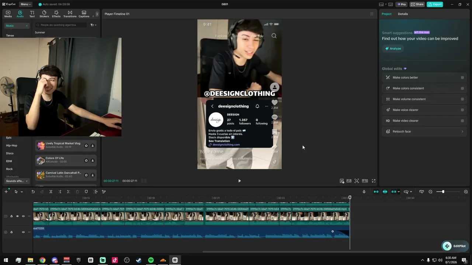Click the timeline zoom slider

448,192
